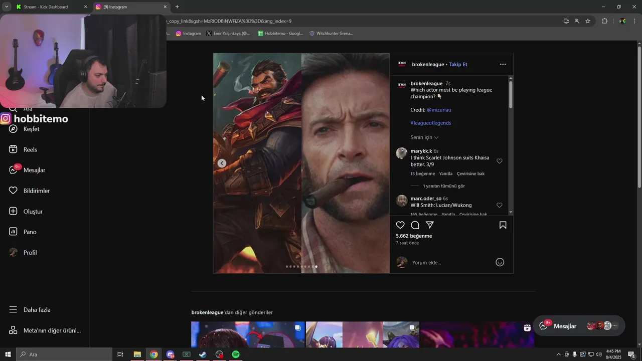Viewport: 642px width, 361px height.
Task: Like marykk.k's comment
Action: [499, 161]
